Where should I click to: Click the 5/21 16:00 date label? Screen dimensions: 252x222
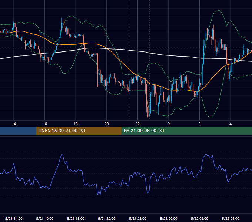tap(45, 218)
